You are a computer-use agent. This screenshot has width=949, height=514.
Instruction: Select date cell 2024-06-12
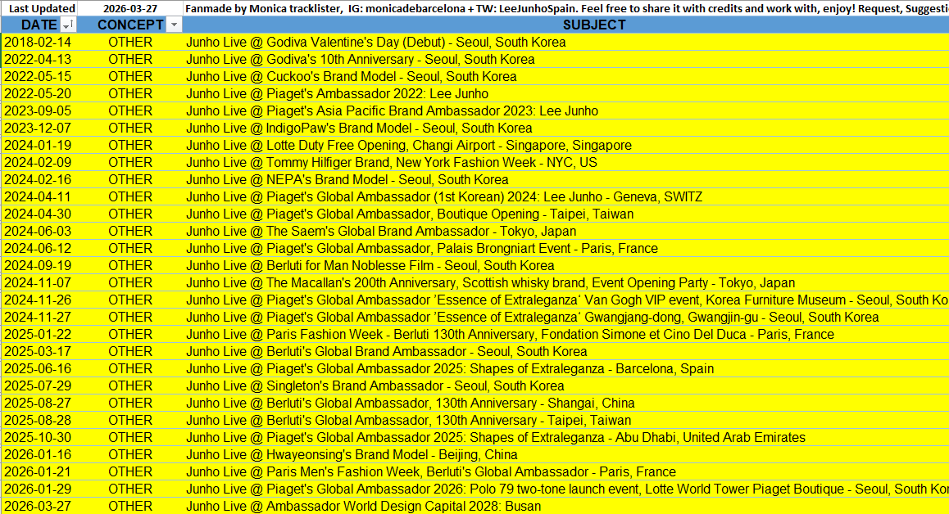39,249
